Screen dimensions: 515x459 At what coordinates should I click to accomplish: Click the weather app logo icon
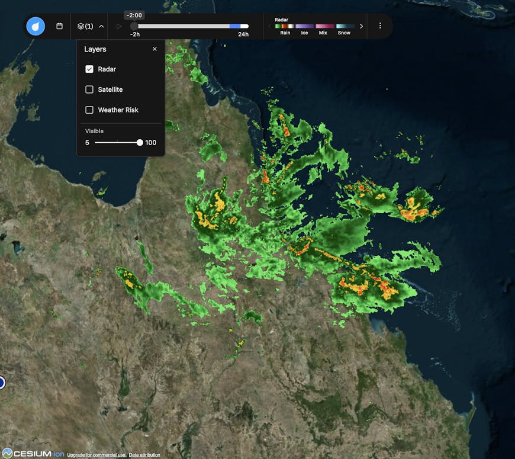35,26
